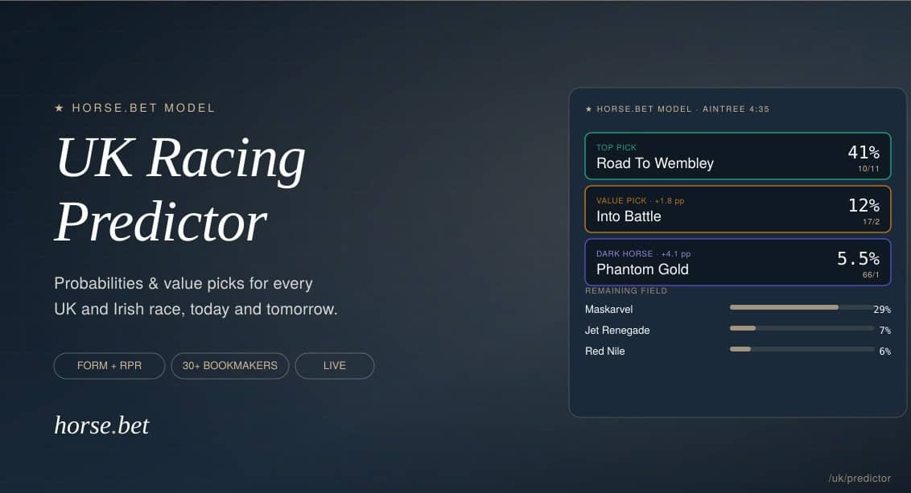The width and height of the screenshot is (911, 493).
Task: Click the 17/2 odds text
Action: (x=871, y=222)
